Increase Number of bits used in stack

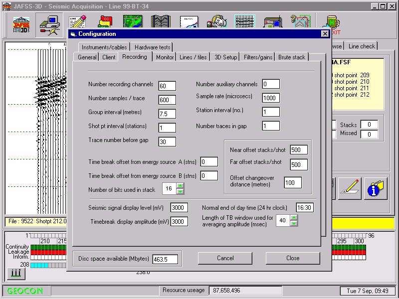coord(180,185)
